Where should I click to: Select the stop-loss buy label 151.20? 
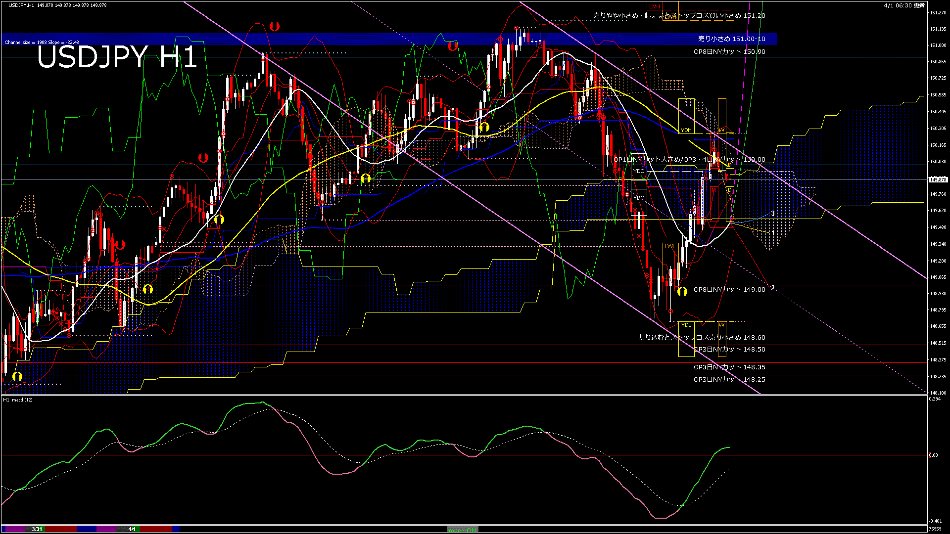coord(679,16)
